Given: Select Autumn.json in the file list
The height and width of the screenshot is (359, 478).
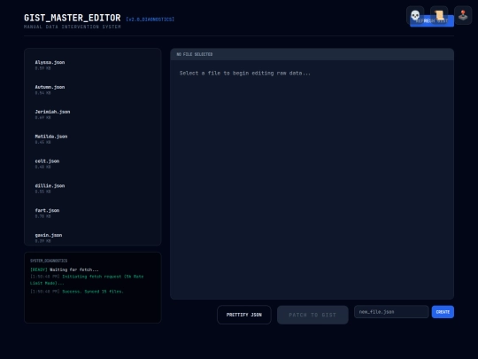Looking at the screenshot, I should tap(93, 90).
